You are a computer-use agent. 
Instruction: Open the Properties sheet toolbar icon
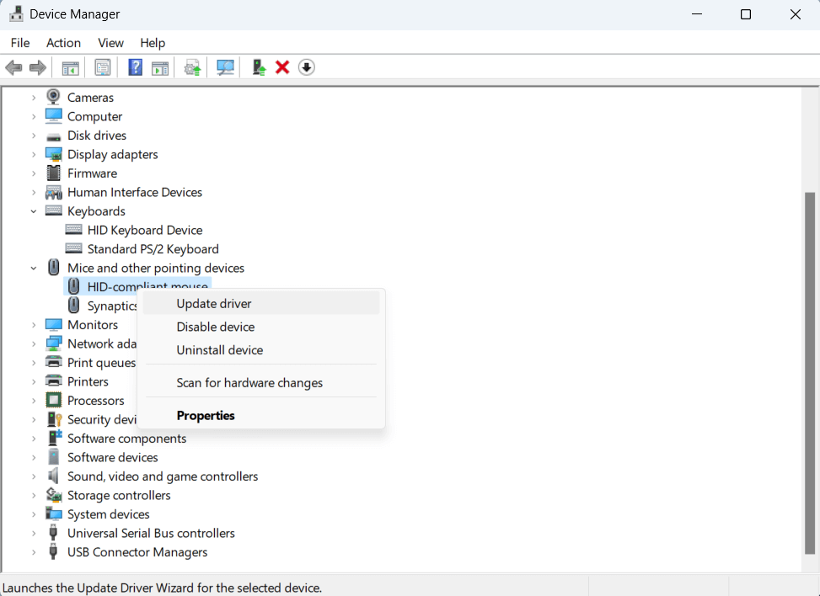(x=103, y=67)
